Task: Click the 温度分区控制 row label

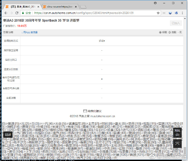Action: point(11,69)
